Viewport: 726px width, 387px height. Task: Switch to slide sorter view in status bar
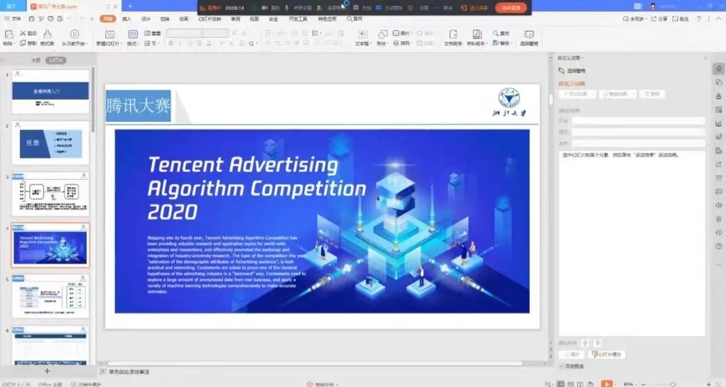click(571, 384)
